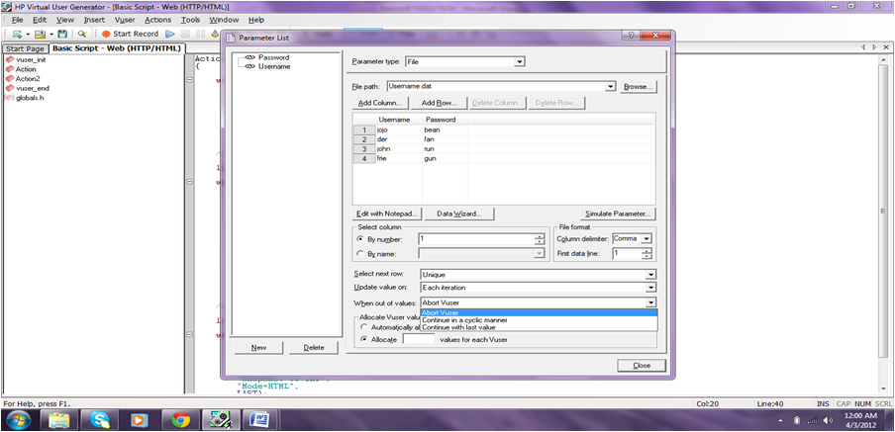Choose Abort Vuser from the list
Viewport: 895px width, 432px height.
[x=539, y=312]
